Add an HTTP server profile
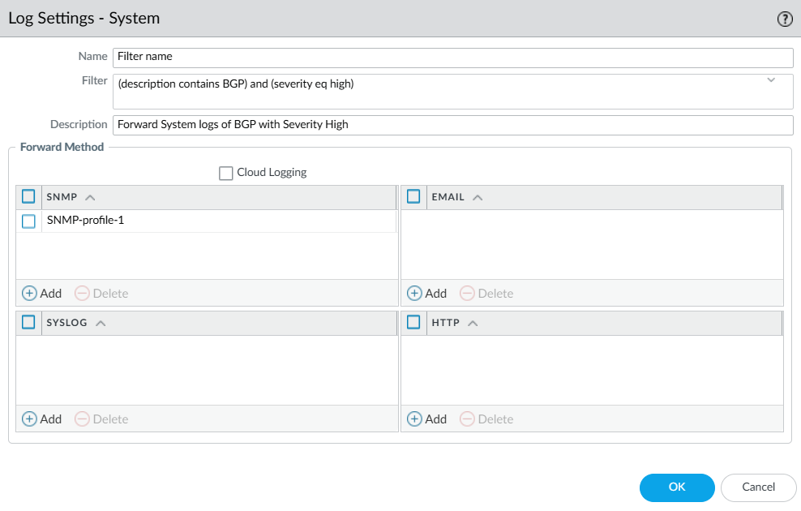 click(x=427, y=419)
